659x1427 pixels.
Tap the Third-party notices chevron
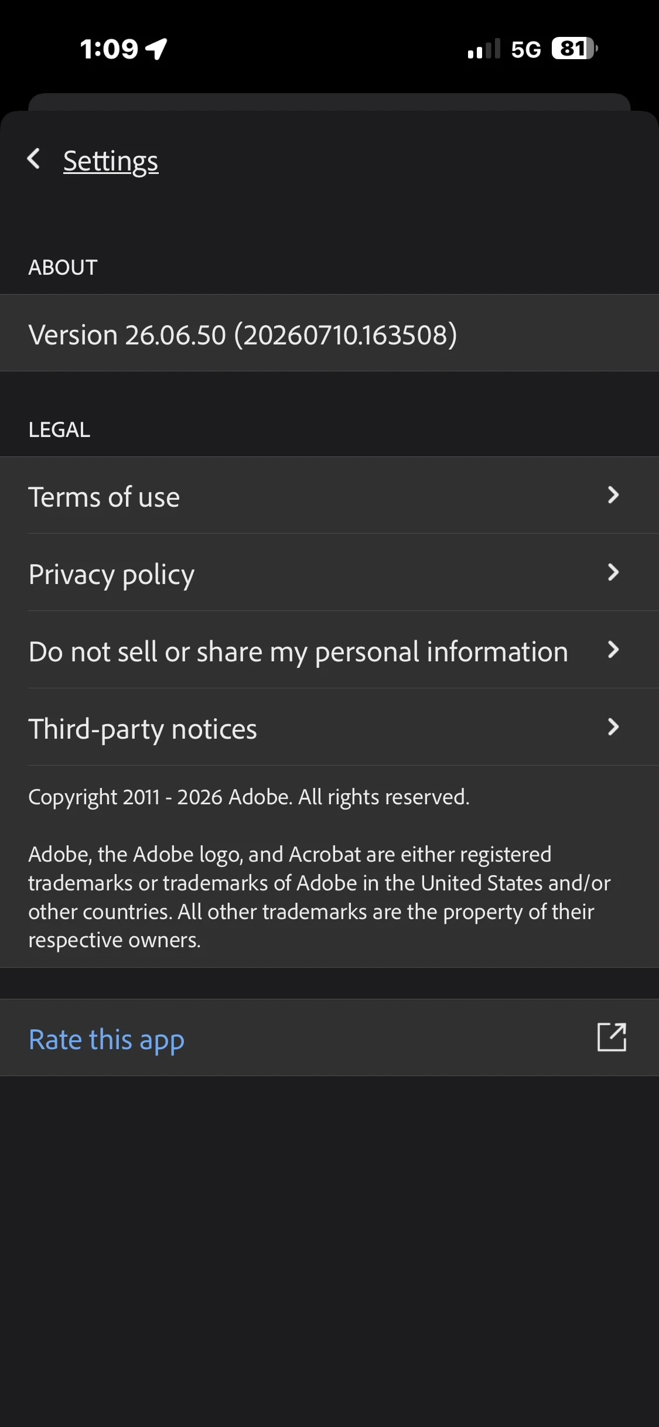[x=613, y=727]
